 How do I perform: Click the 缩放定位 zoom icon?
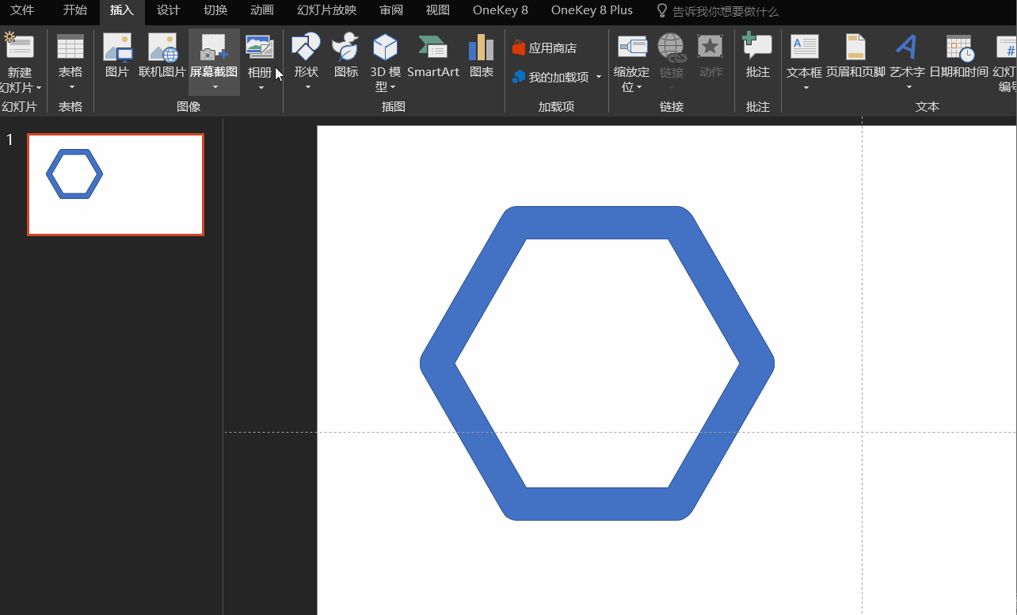coord(632,47)
